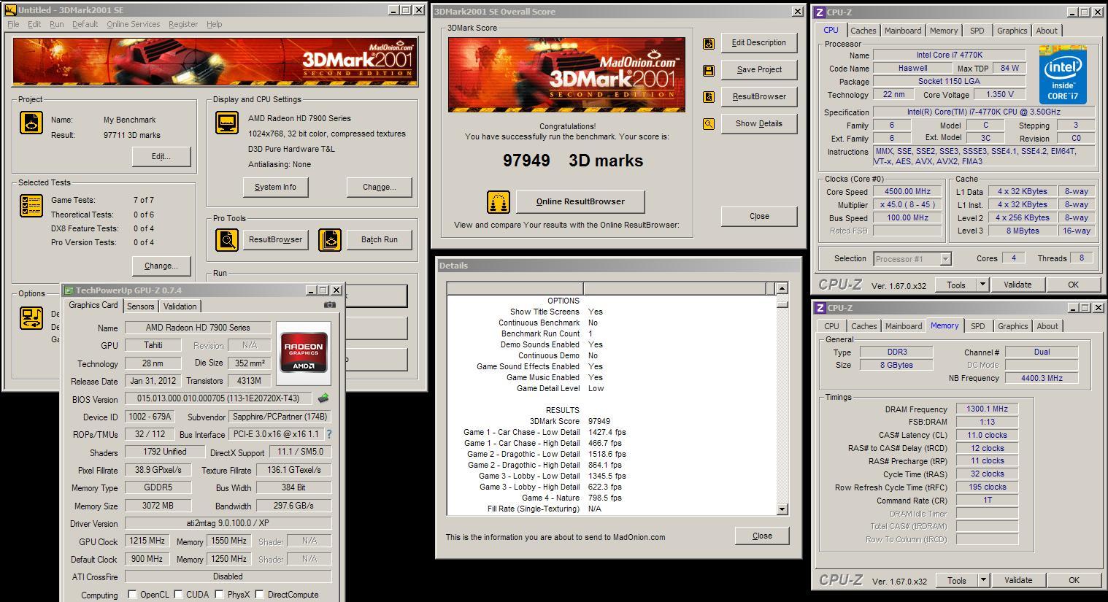
Task: Click the Batch Run button
Action: pyautogui.click(x=379, y=239)
